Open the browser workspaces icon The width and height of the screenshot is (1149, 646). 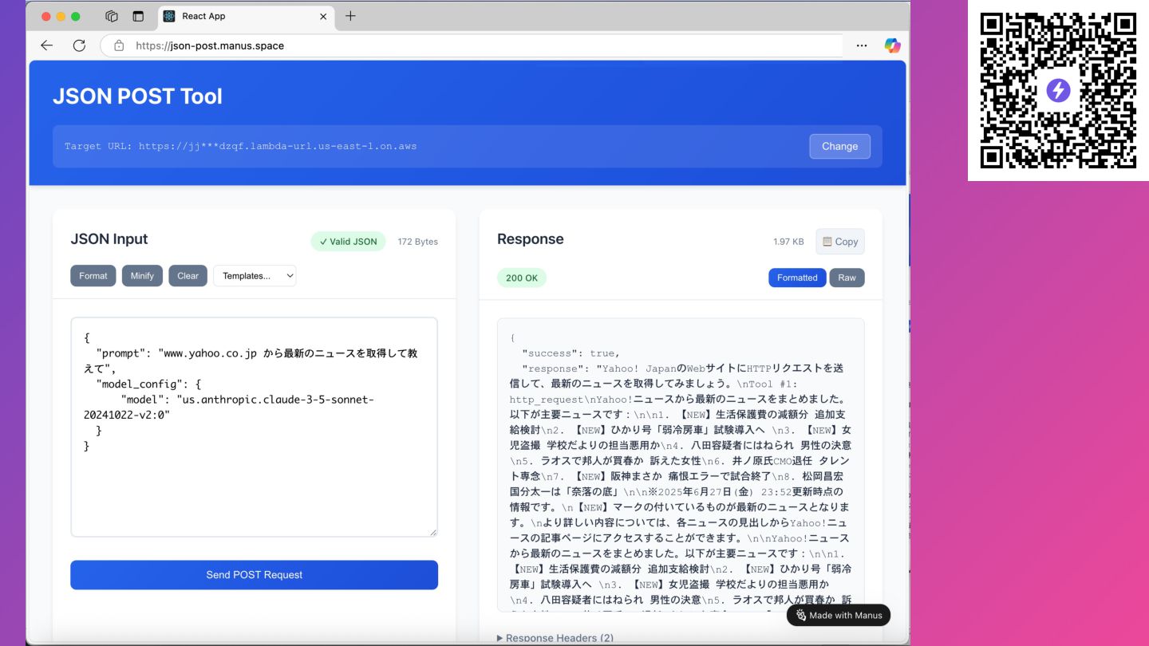(112, 16)
